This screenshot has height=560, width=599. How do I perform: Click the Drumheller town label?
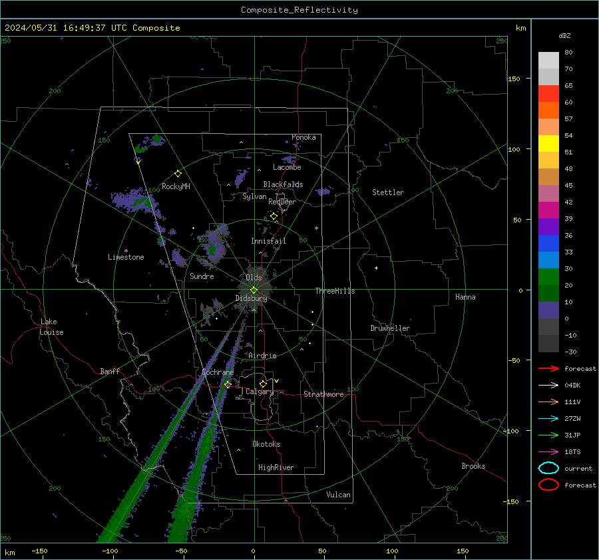(390, 328)
